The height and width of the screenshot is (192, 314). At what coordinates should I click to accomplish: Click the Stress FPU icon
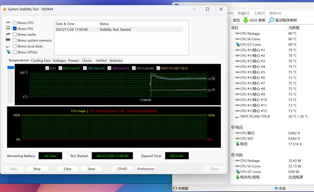coord(8,27)
